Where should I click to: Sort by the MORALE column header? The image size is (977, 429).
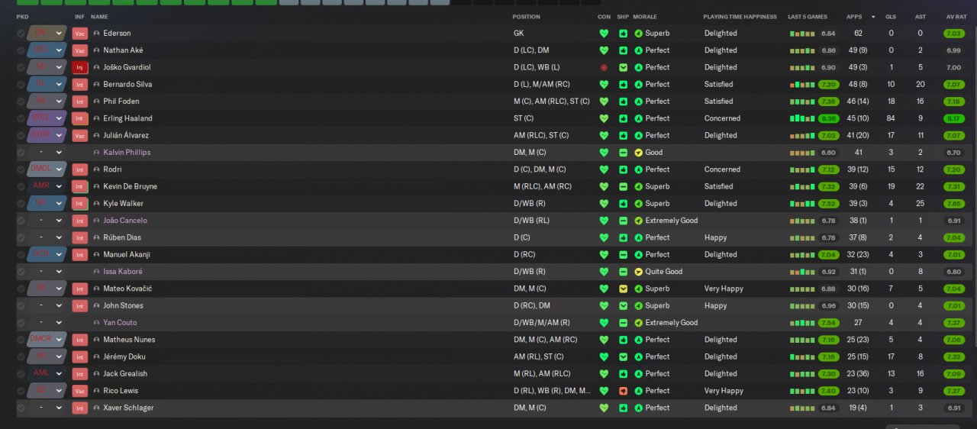[x=645, y=17]
